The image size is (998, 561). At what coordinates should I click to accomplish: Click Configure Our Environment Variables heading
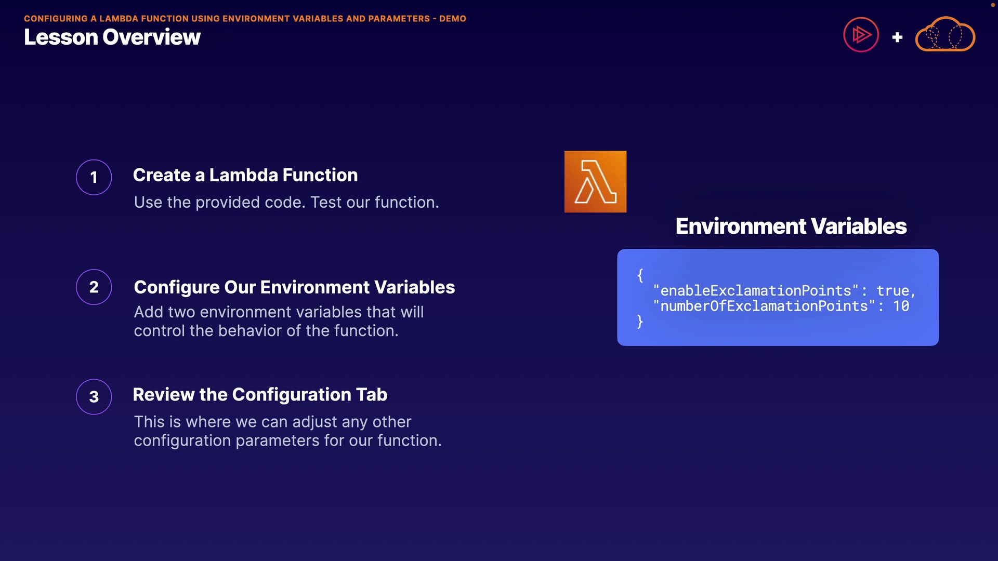click(x=294, y=287)
